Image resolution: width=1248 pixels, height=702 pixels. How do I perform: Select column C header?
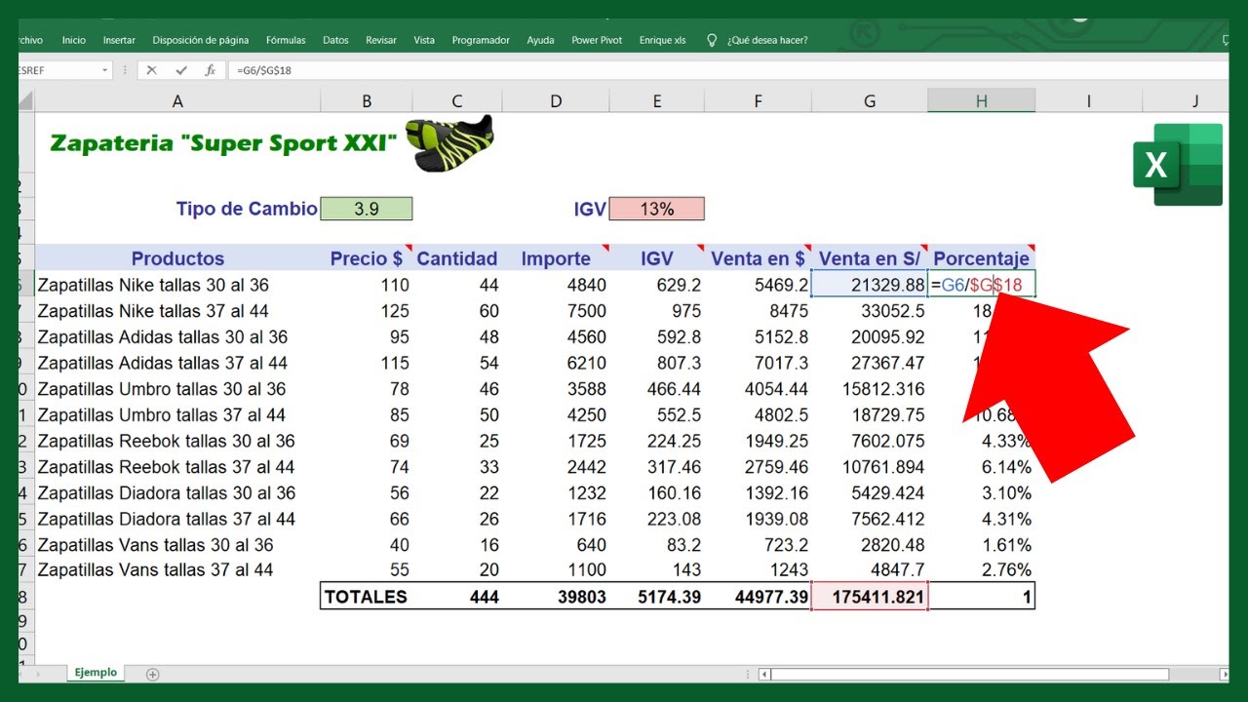457,100
